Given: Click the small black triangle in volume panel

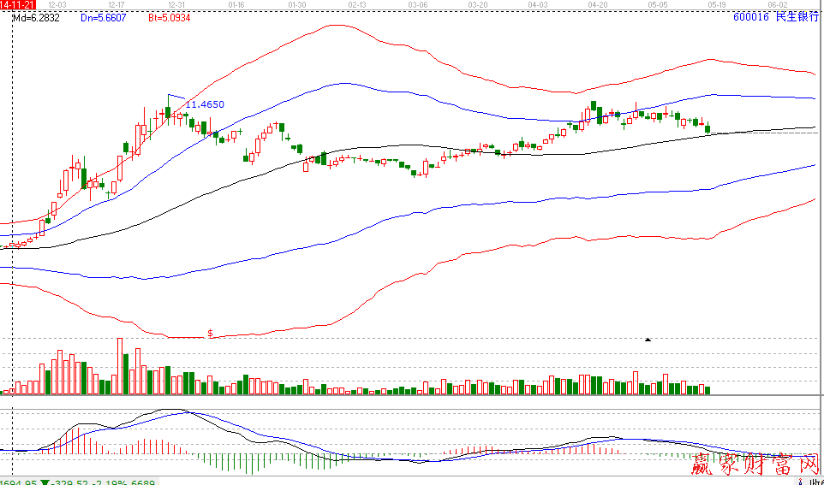Looking at the screenshot, I should click(x=648, y=340).
